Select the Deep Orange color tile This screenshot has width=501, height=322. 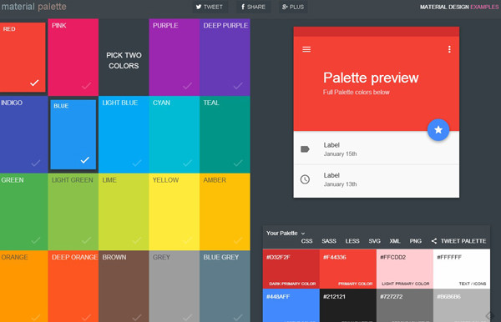pos(73,286)
